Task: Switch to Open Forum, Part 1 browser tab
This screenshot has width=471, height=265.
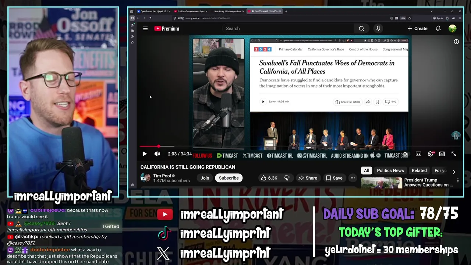Action: (x=153, y=11)
